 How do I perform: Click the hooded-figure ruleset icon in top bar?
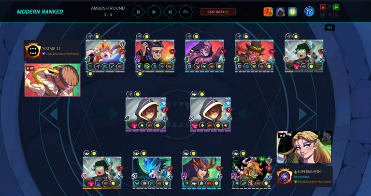point(280,12)
